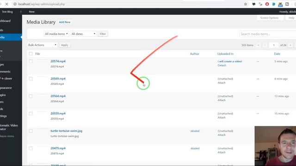Click the '5 mins ago' date text
This screenshot has height=166, width=296.
coord(281,61)
